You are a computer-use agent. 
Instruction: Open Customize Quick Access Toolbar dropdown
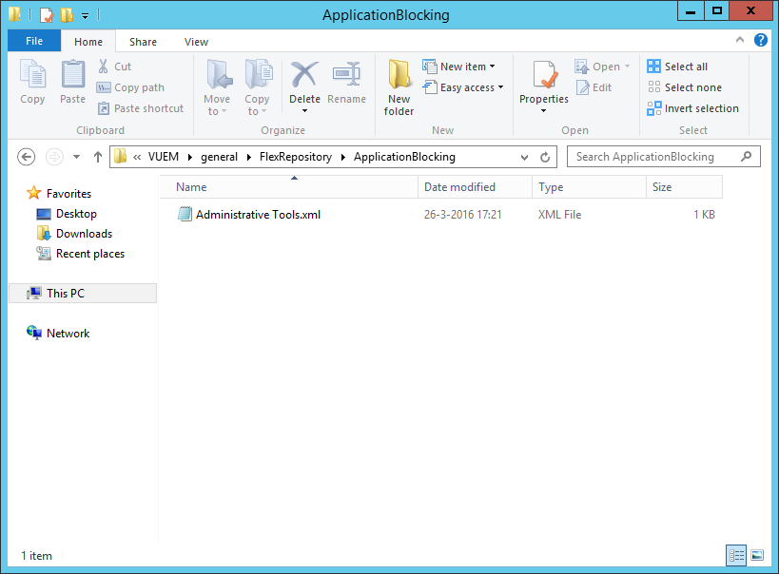click(86, 16)
